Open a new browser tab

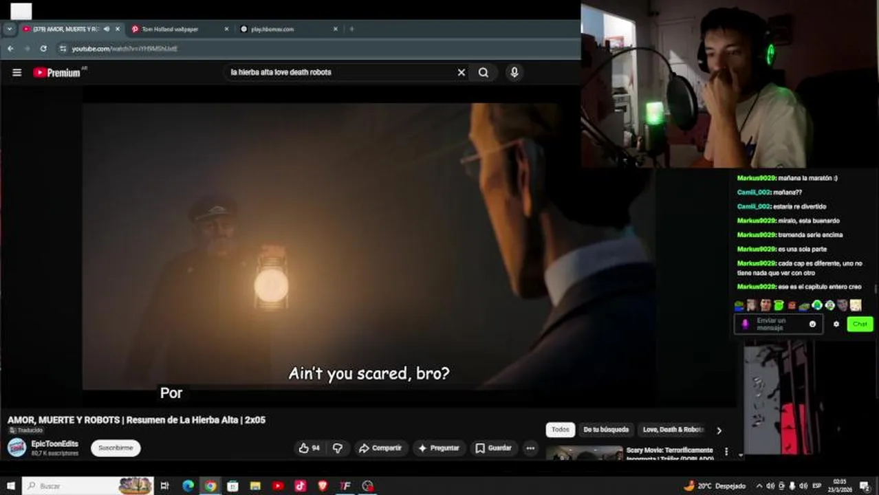[x=352, y=29]
